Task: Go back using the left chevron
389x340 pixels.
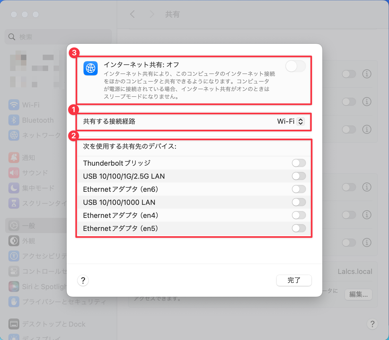Action: point(132,14)
